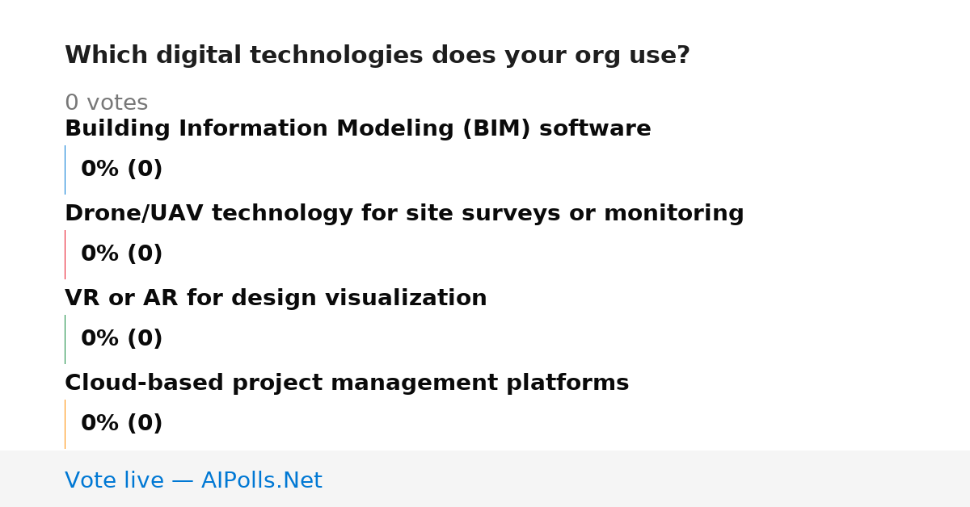Click the orange Cloud-based result bar

65,424
